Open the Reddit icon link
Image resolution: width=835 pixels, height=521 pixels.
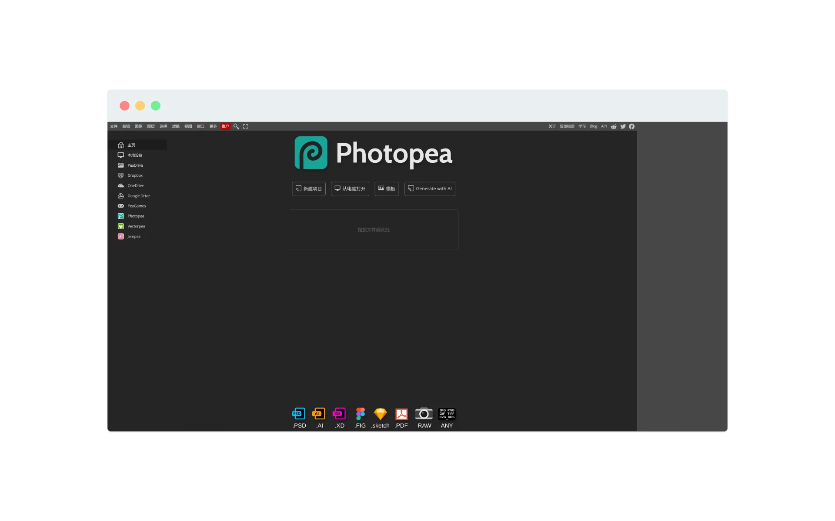pyautogui.click(x=614, y=126)
